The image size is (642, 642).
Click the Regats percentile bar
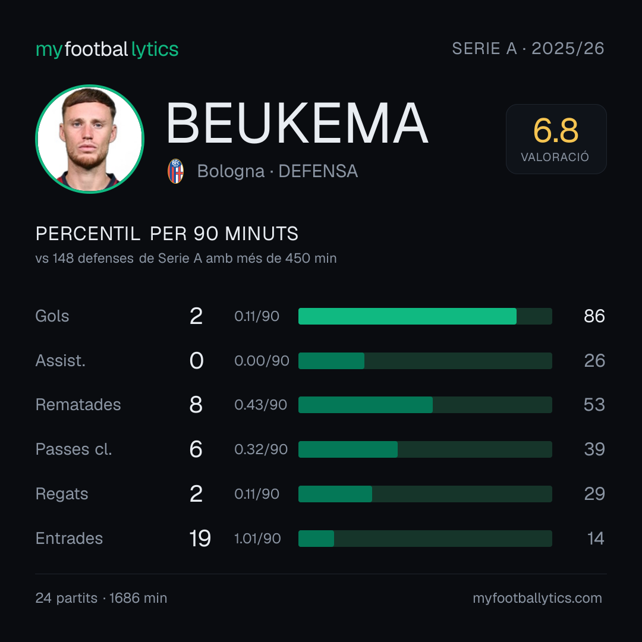coord(425,494)
